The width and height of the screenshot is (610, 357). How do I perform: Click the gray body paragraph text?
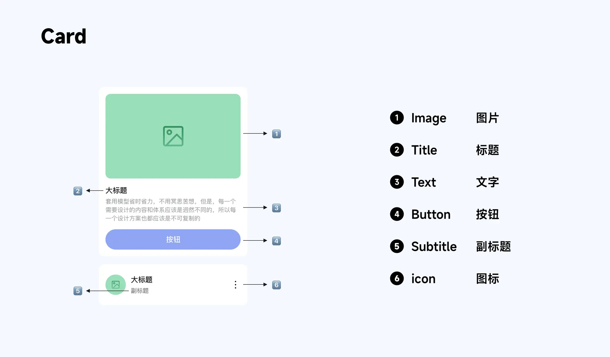[x=171, y=210]
